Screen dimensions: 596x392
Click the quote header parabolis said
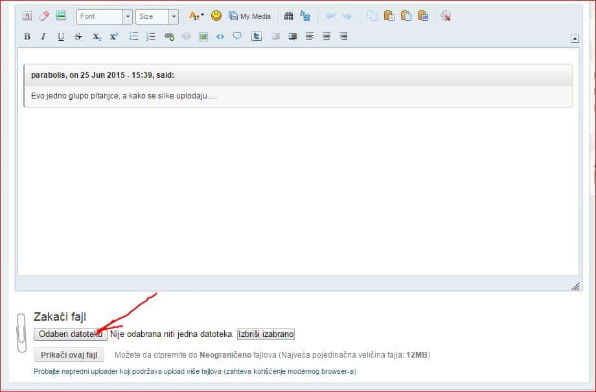[102, 75]
